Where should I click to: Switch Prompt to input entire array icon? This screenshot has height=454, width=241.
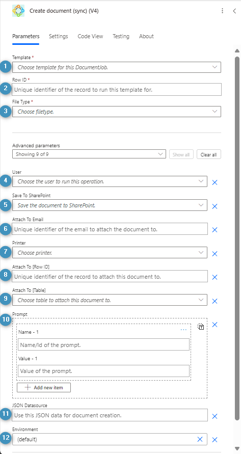(201, 327)
